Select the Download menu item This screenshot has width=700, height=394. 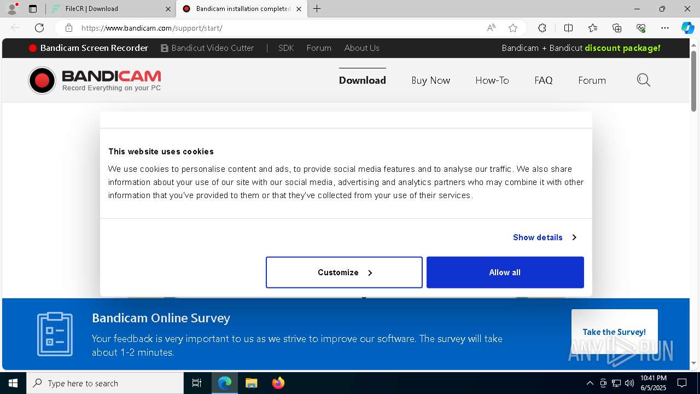pos(363,80)
